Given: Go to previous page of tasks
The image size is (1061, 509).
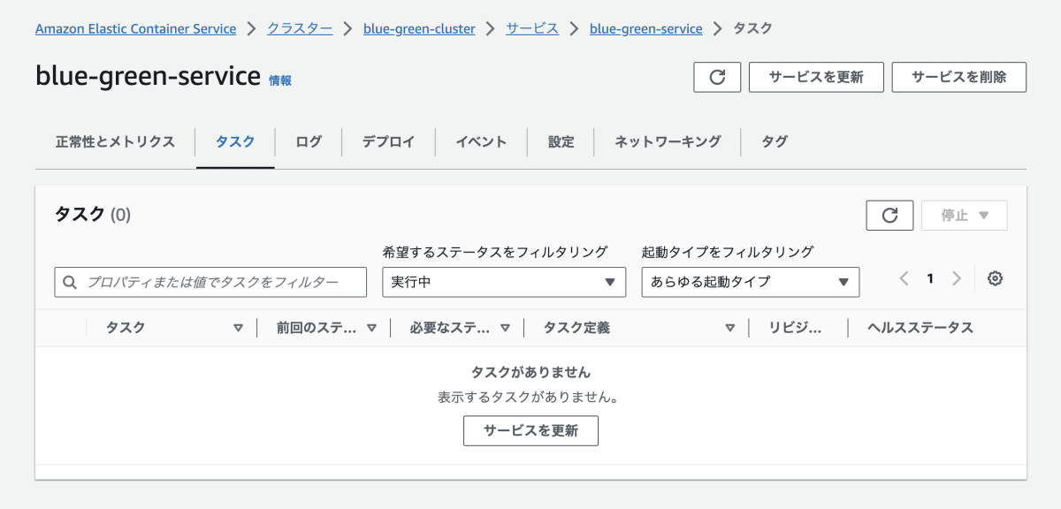Looking at the screenshot, I should pyautogui.click(x=904, y=279).
